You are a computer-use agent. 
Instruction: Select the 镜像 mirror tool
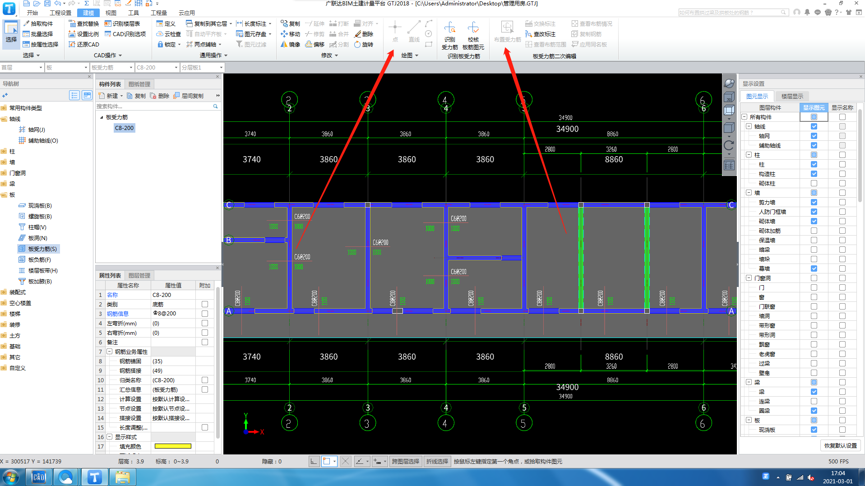pyautogui.click(x=290, y=44)
